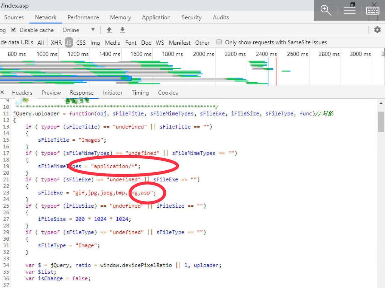
Task: Click the response pane vertical scrollbar thumb
Action: click(x=381, y=121)
